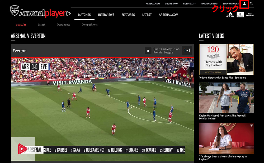This screenshot has height=163, width=264.
Task: Click the 'LATEST VIDEOS' heading
Action: point(212,36)
